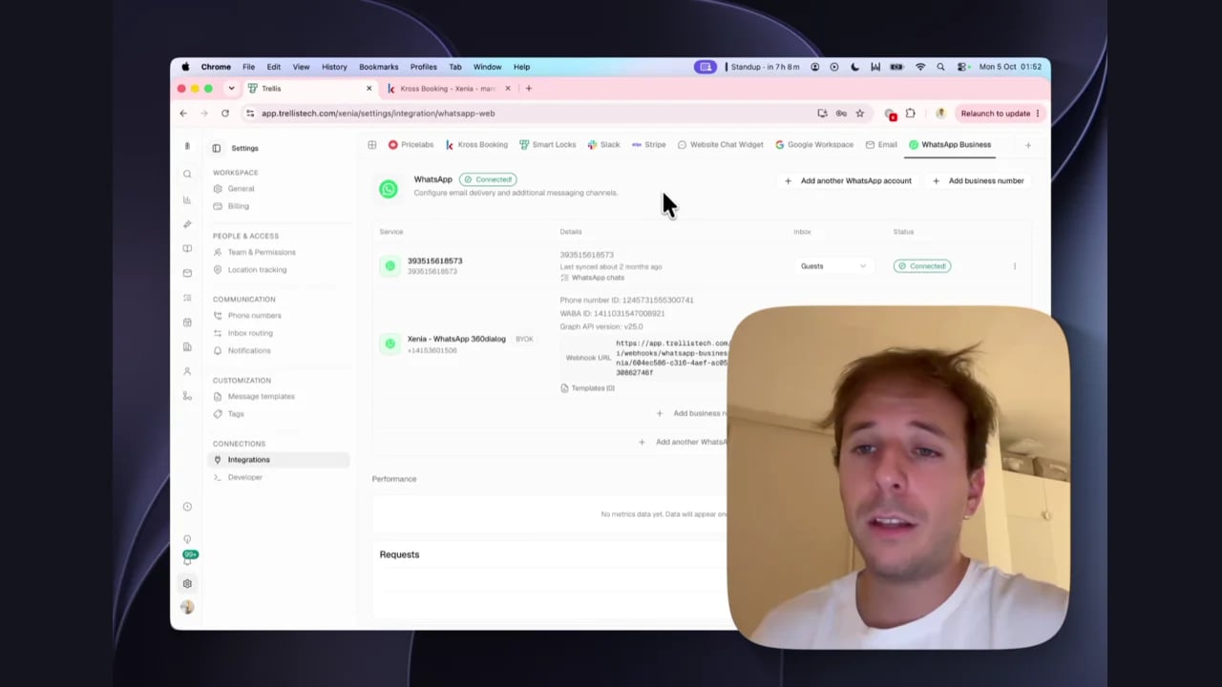
Task: Go to Team & Permissions
Action: coord(262,252)
